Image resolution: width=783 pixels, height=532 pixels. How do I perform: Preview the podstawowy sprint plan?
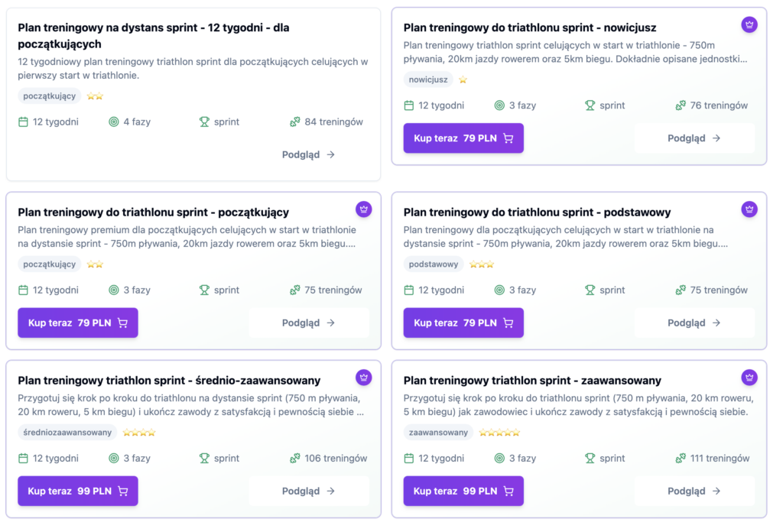(x=694, y=323)
